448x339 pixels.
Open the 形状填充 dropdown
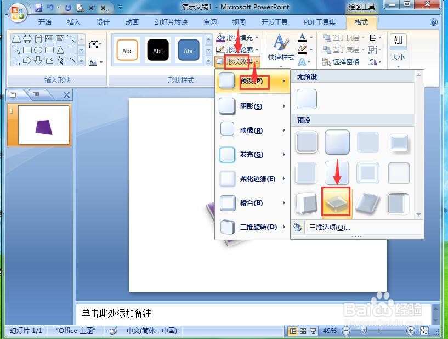point(238,37)
